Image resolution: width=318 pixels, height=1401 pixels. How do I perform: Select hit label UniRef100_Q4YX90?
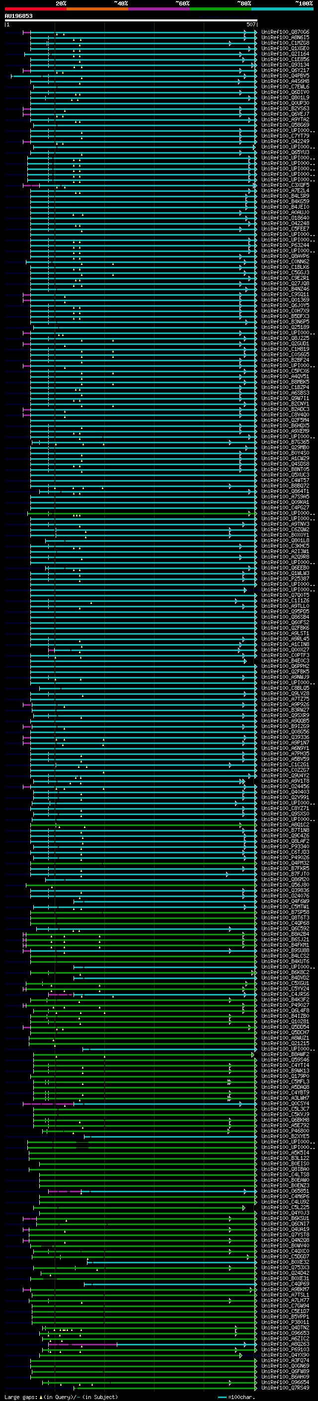[x=285, y=1355]
